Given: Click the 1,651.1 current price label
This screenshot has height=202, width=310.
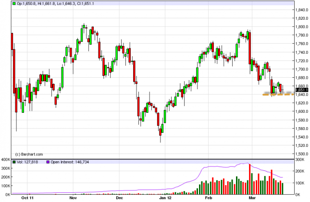Looking at the screenshot, I should click(302, 90).
